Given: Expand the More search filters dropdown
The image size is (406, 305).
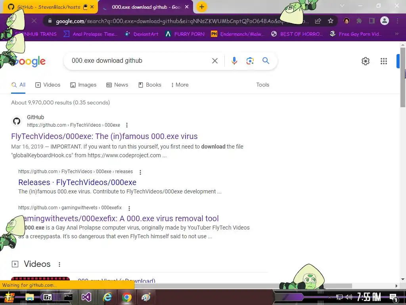Looking at the screenshot, I should point(180,85).
